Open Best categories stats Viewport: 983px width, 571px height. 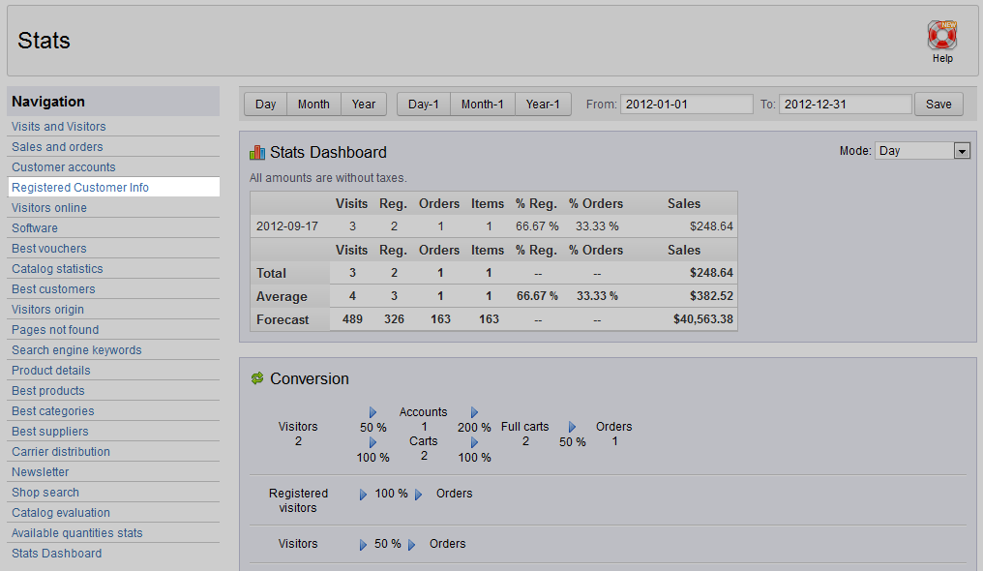52,411
